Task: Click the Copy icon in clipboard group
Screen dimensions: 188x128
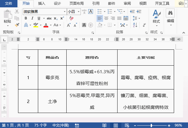Action: pyautogui.click(x=17, y=18)
